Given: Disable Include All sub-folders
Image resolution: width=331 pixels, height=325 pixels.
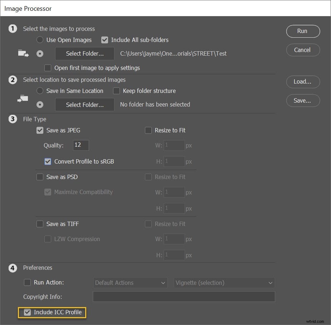Looking at the screenshot, I should tap(104, 40).
